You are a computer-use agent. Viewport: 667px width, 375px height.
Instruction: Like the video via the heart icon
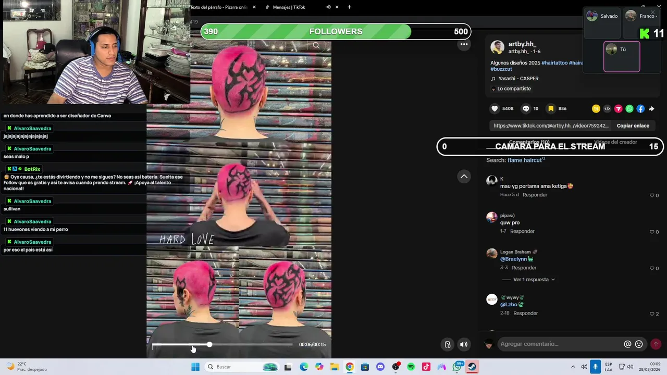495,108
